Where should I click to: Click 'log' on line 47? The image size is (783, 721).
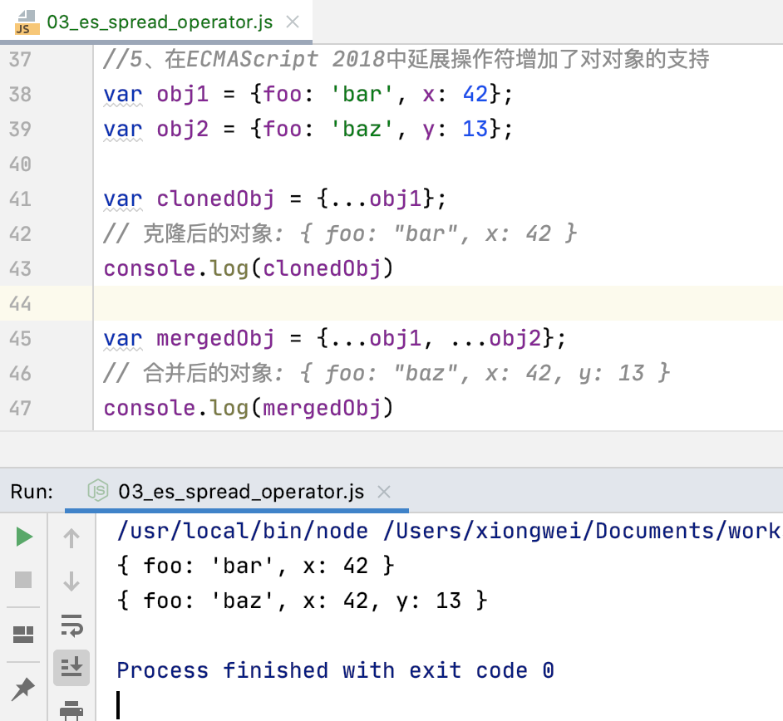(x=229, y=408)
